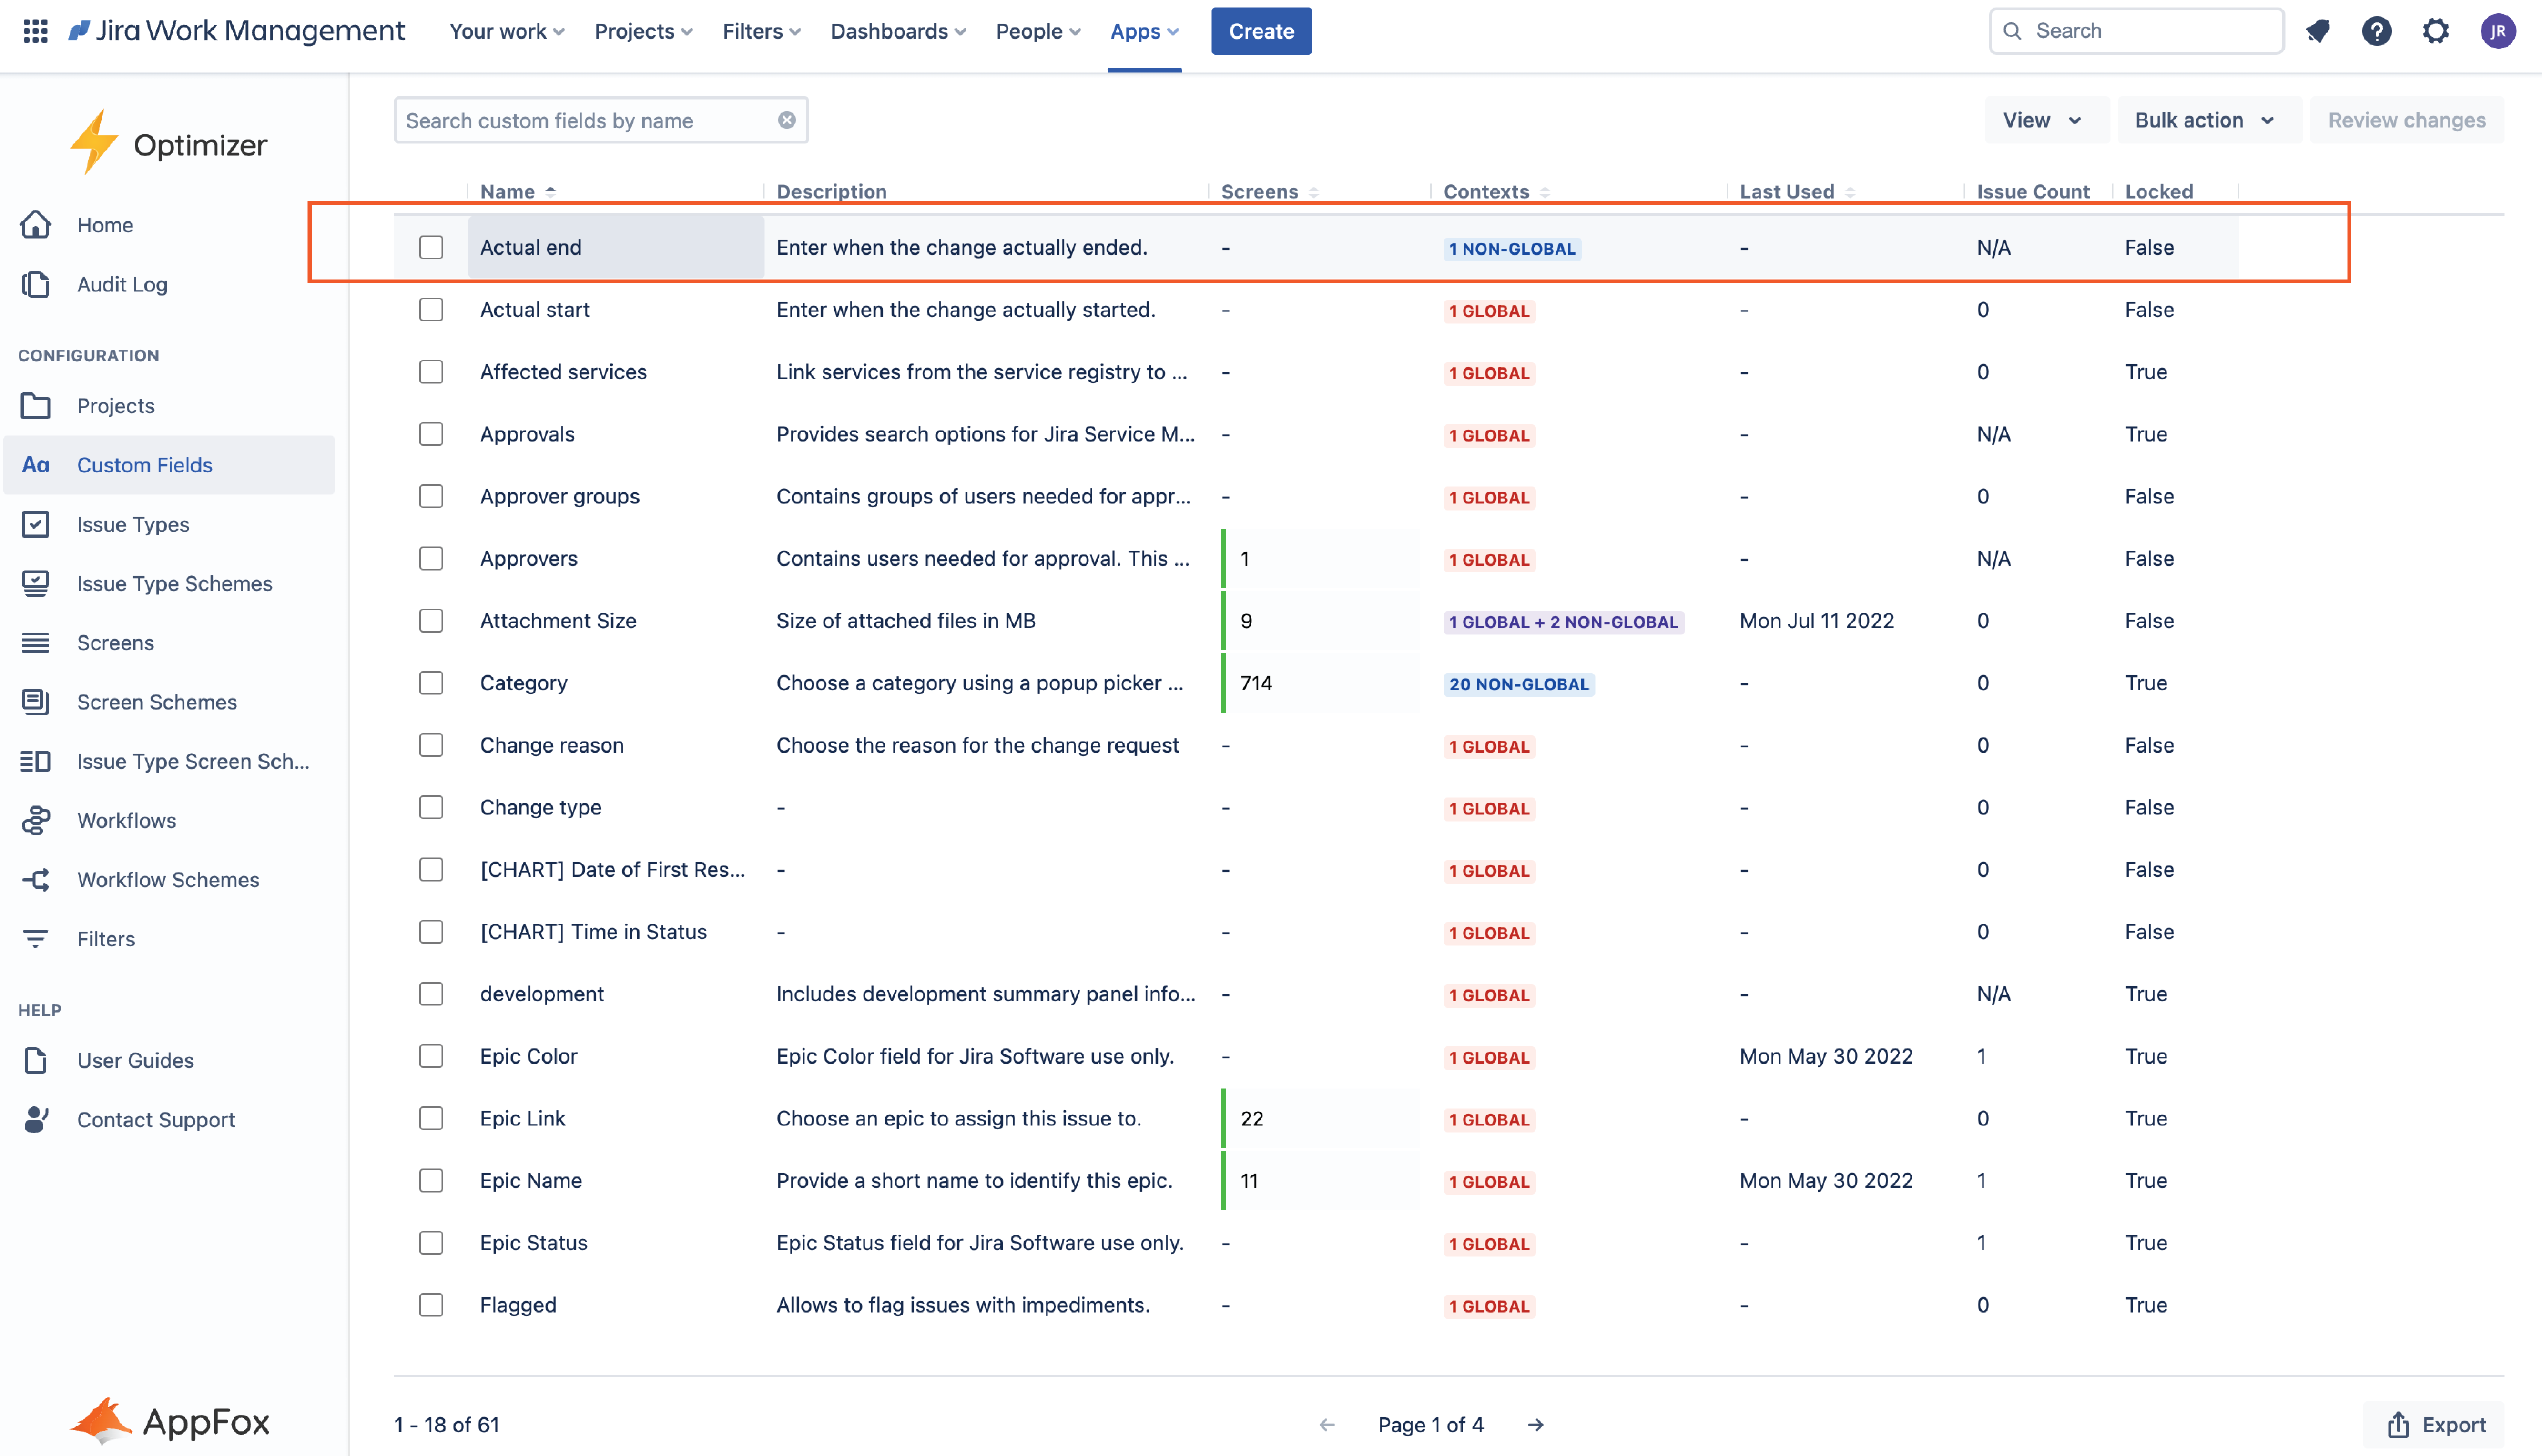This screenshot has height=1456, width=2542.
Task: Export the custom fields list
Action: tap(2436, 1424)
